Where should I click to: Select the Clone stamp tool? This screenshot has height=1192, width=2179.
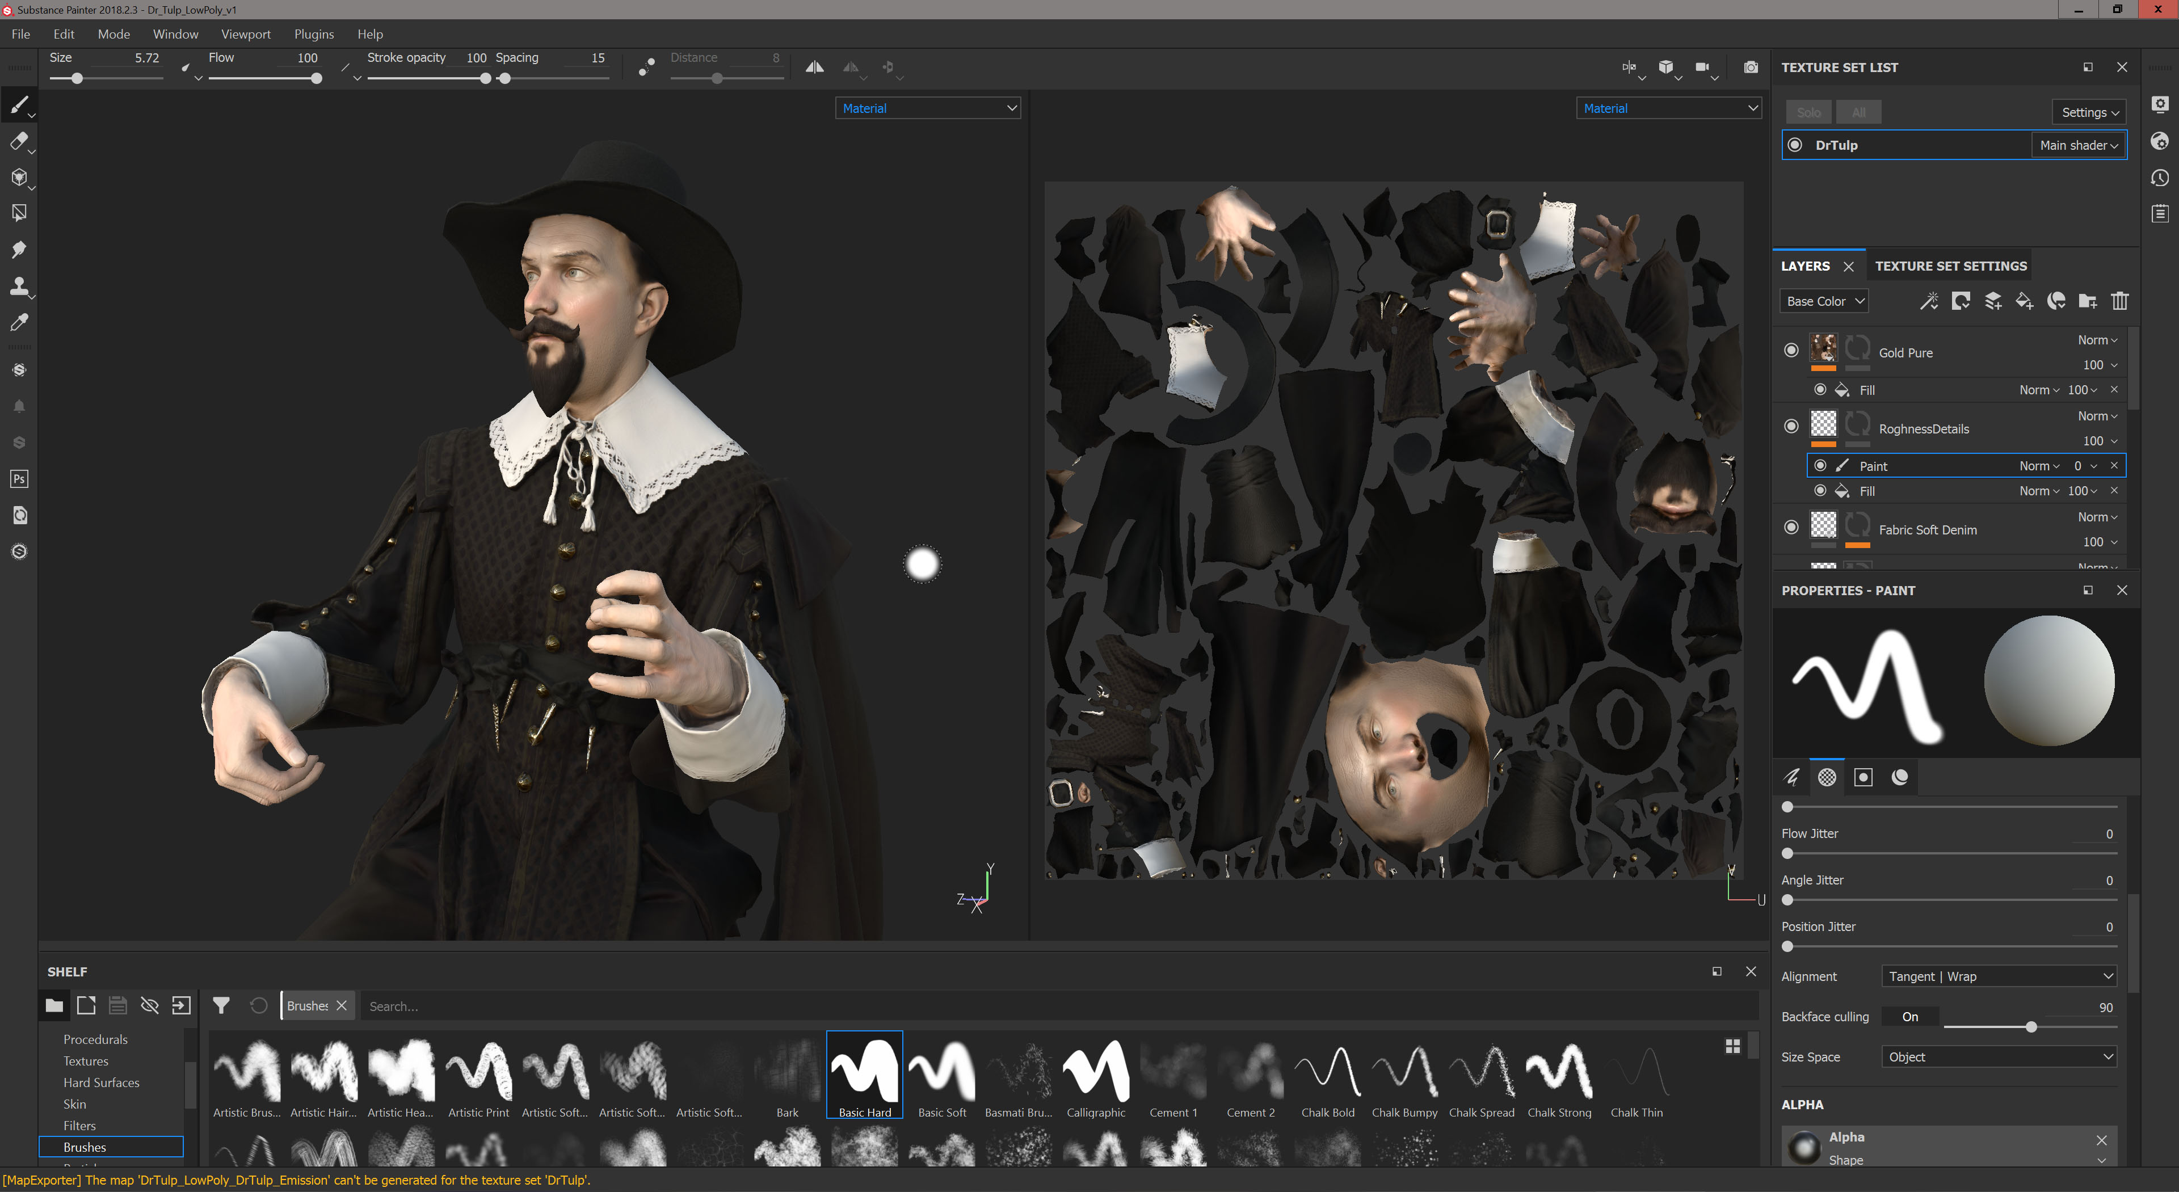coord(19,286)
